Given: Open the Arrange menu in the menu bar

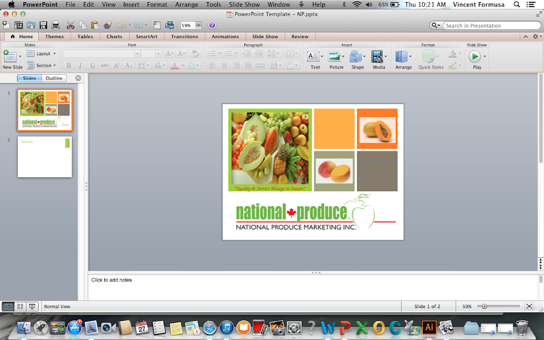Looking at the screenshot, I should coord(186,4).
